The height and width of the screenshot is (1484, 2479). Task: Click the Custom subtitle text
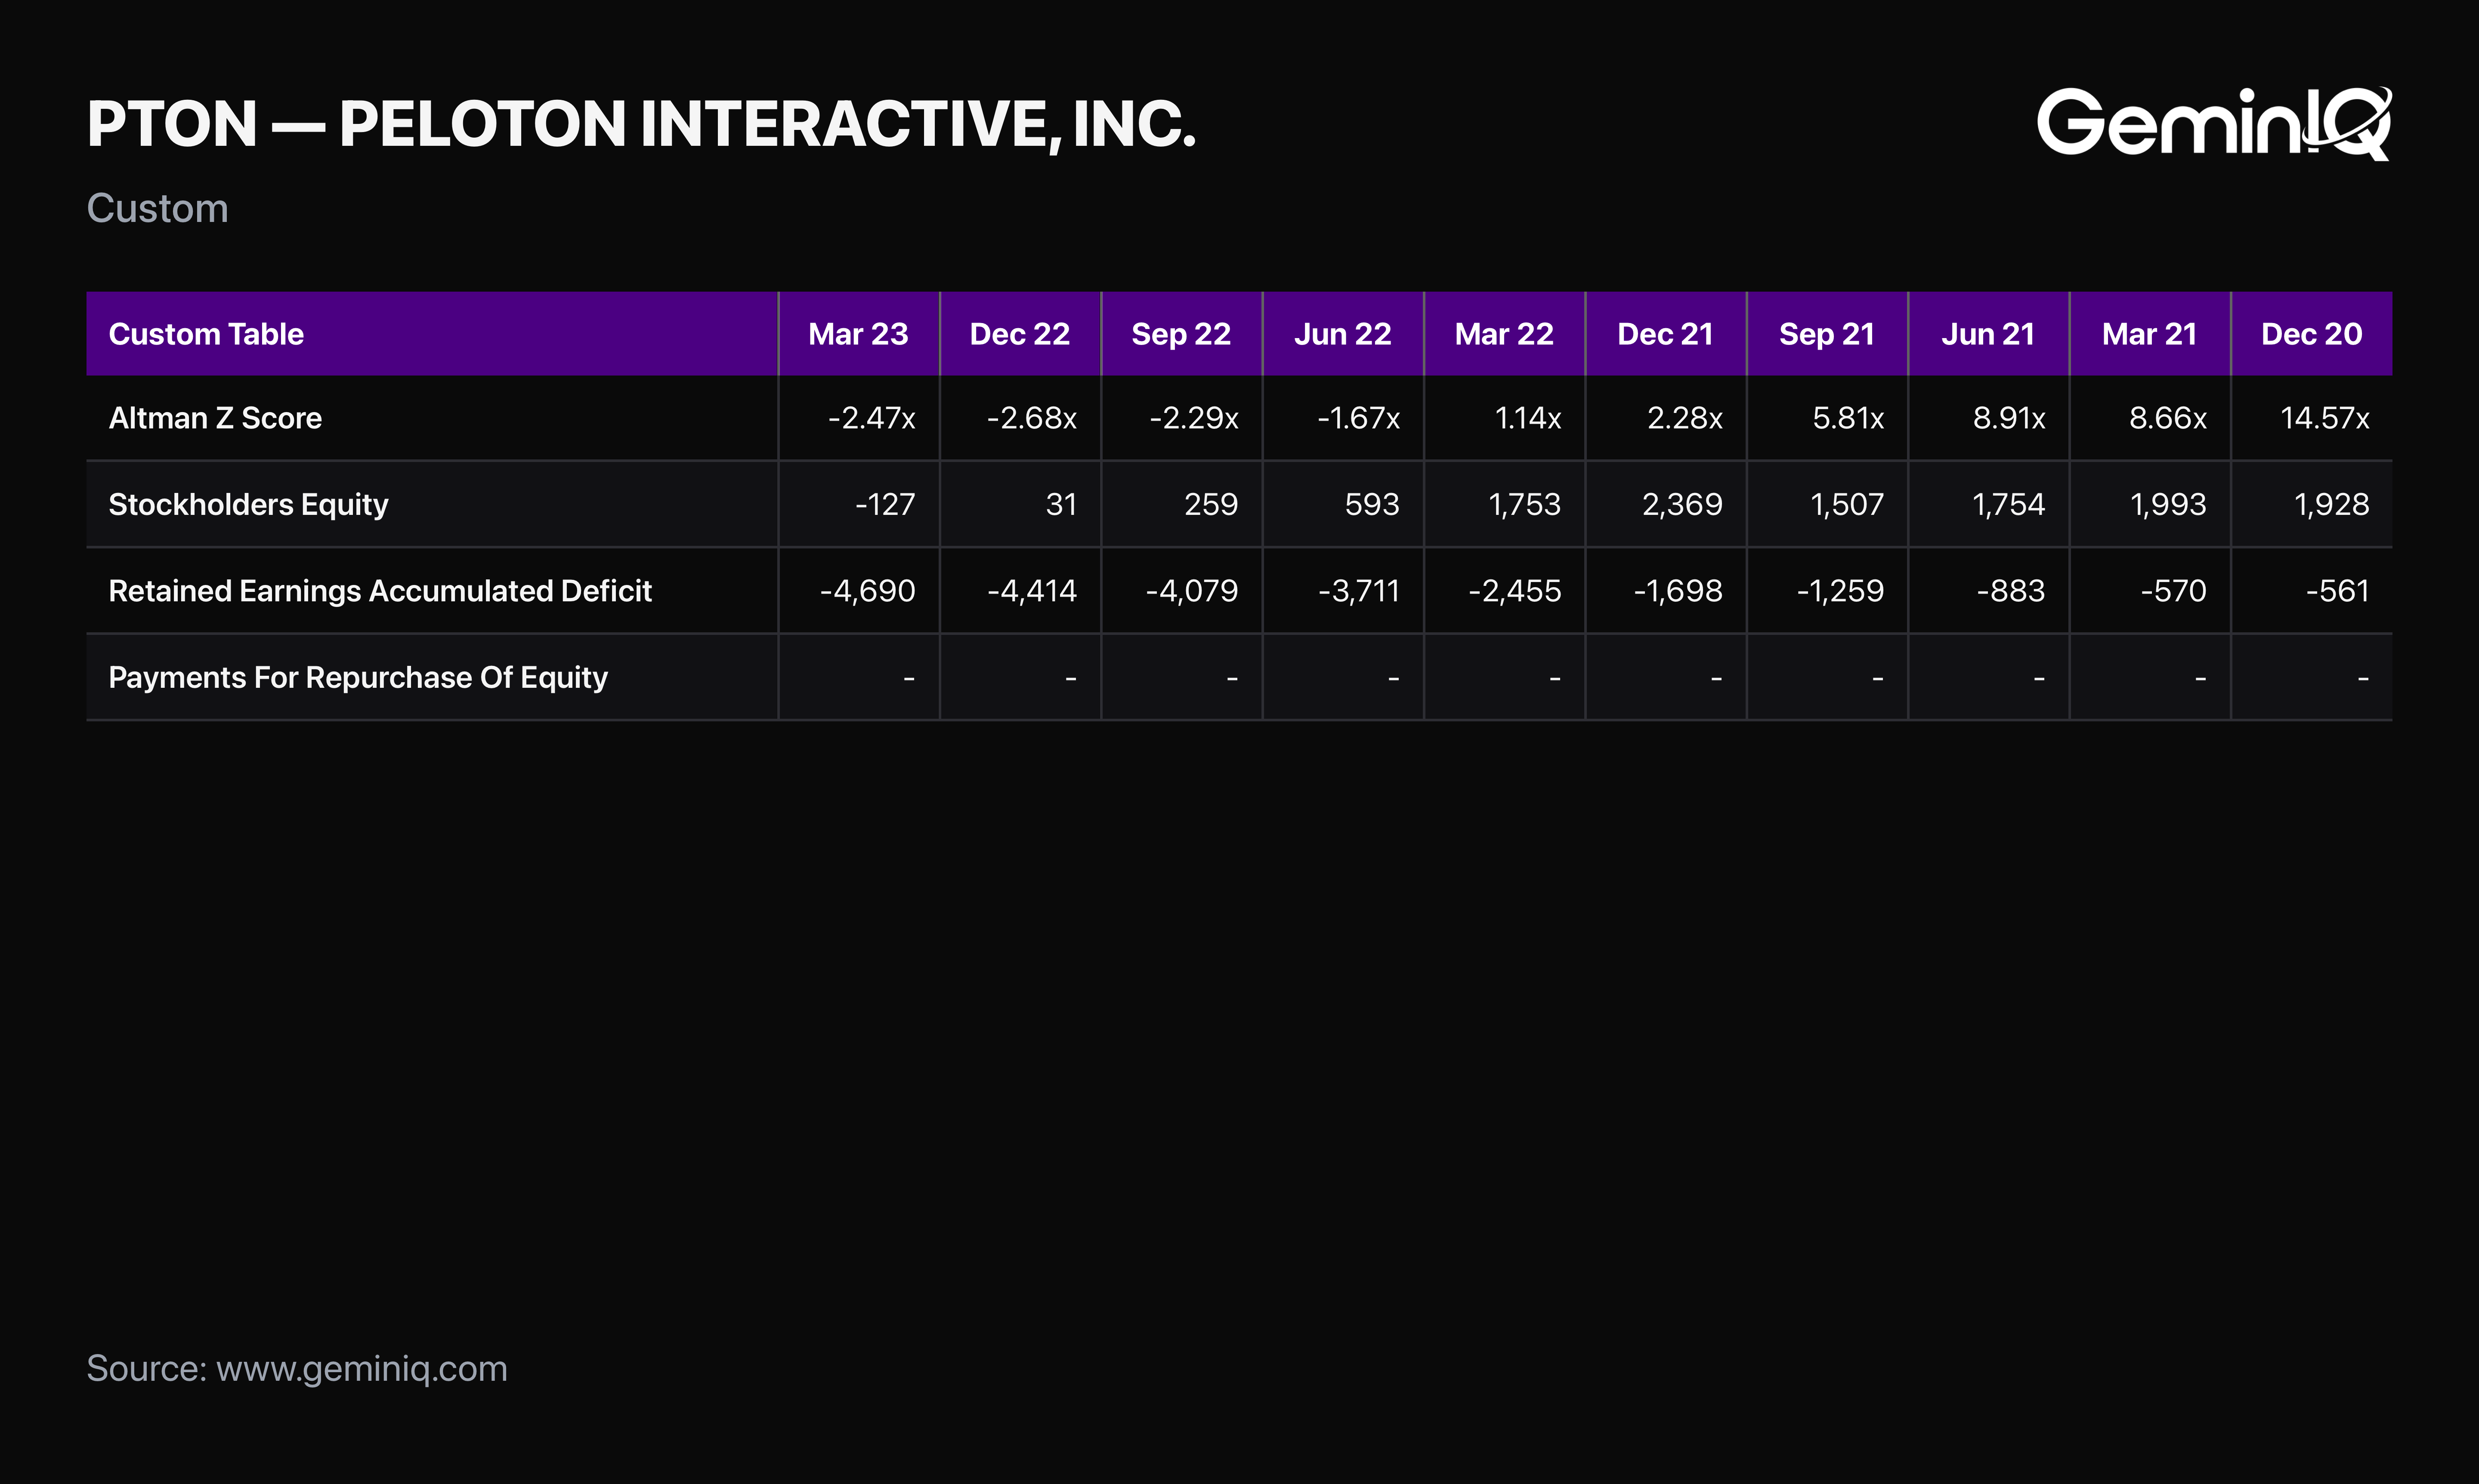(x=157, y=208)
